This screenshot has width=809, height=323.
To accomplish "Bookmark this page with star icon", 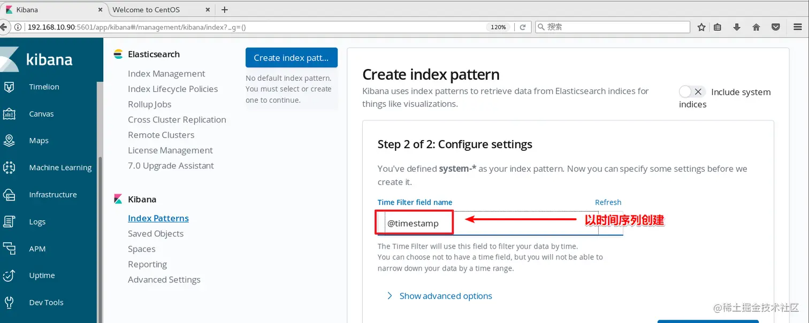I will [x=701, y=27].
